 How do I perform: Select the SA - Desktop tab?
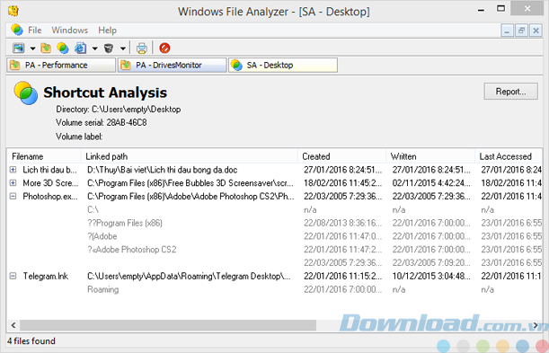pos(283,65)
